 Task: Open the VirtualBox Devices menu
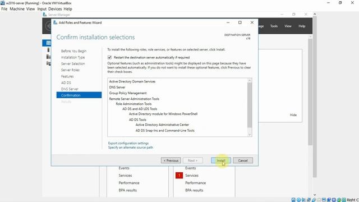(55, 9)
